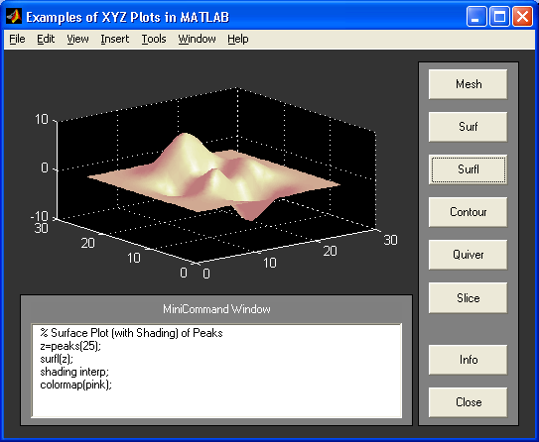Open the Tools menu
This screenshot has width=539, height=442.
coord(154,39)
